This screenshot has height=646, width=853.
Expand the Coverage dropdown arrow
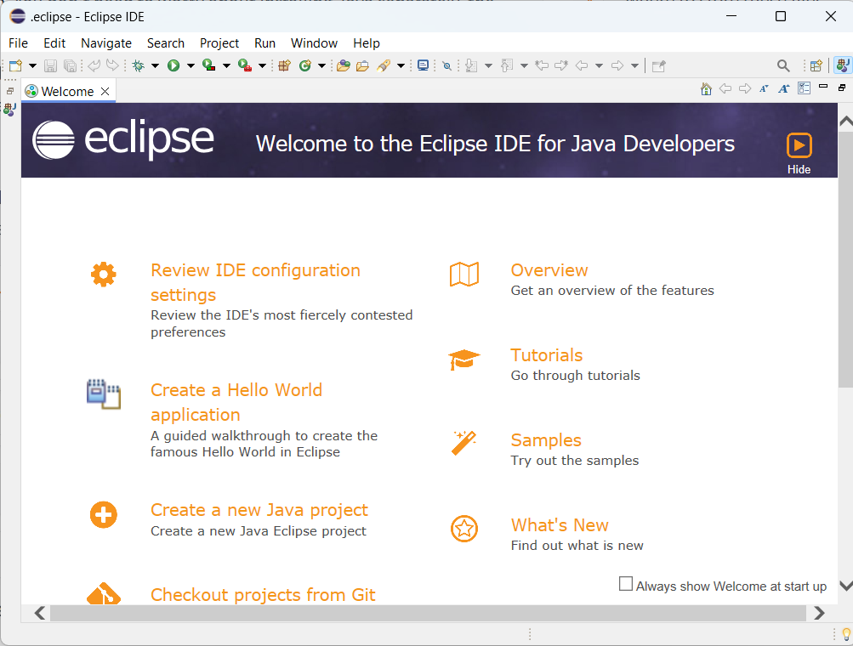coord(226,65)
